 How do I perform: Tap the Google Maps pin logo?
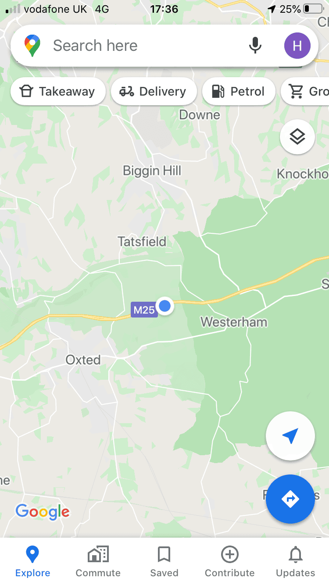pyautogui.click(x=32, y=46)
